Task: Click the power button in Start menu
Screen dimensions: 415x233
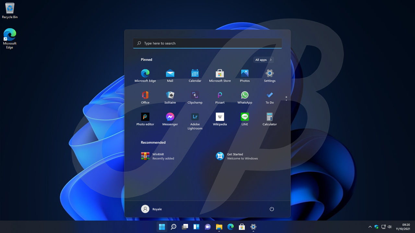Action: [272, 209]
